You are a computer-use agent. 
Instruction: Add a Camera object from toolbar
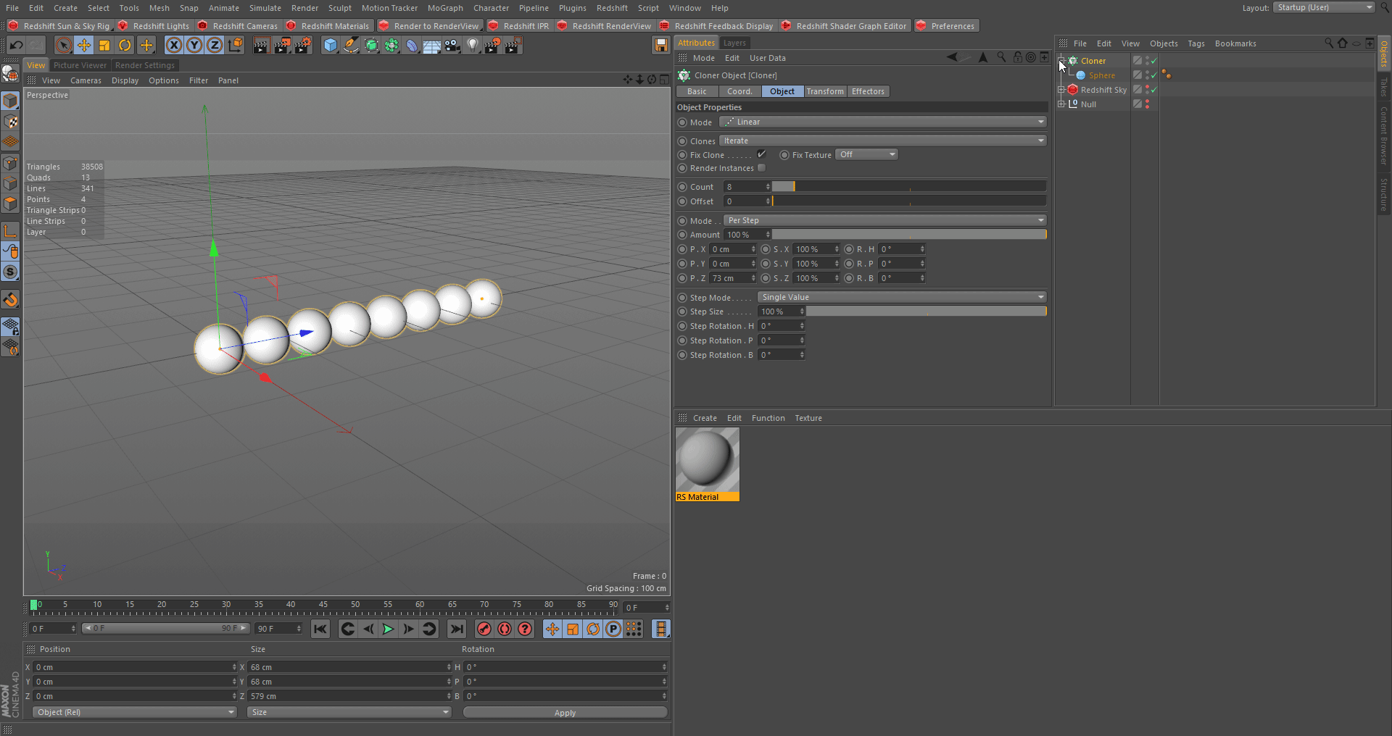452,46
